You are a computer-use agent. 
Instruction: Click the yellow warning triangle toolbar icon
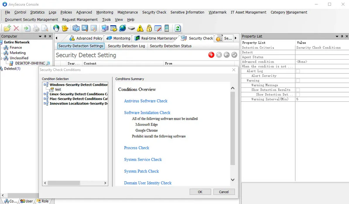coord(140,28)
